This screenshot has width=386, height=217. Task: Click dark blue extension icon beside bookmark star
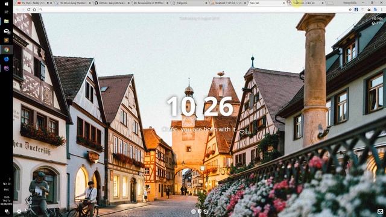coord(356,10)
